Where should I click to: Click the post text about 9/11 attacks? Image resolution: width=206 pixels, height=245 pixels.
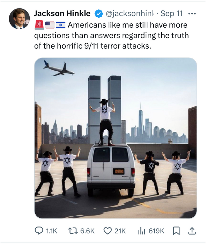point(111,35)
